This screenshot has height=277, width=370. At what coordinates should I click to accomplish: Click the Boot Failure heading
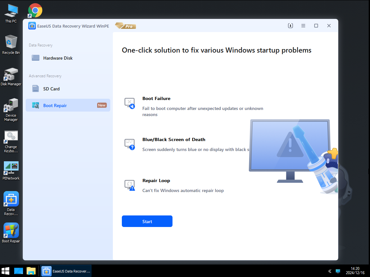pyautogui.click(x=156, y=99)
